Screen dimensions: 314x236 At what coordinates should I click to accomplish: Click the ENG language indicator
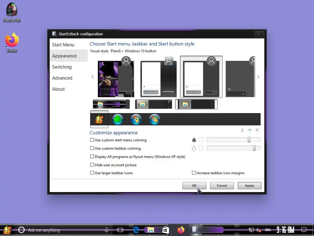point(268,230)
